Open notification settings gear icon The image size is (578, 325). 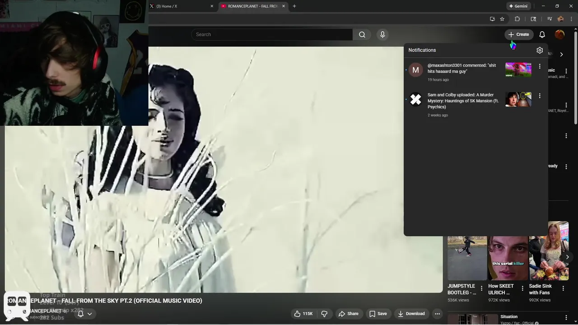[x=540, y=50]
